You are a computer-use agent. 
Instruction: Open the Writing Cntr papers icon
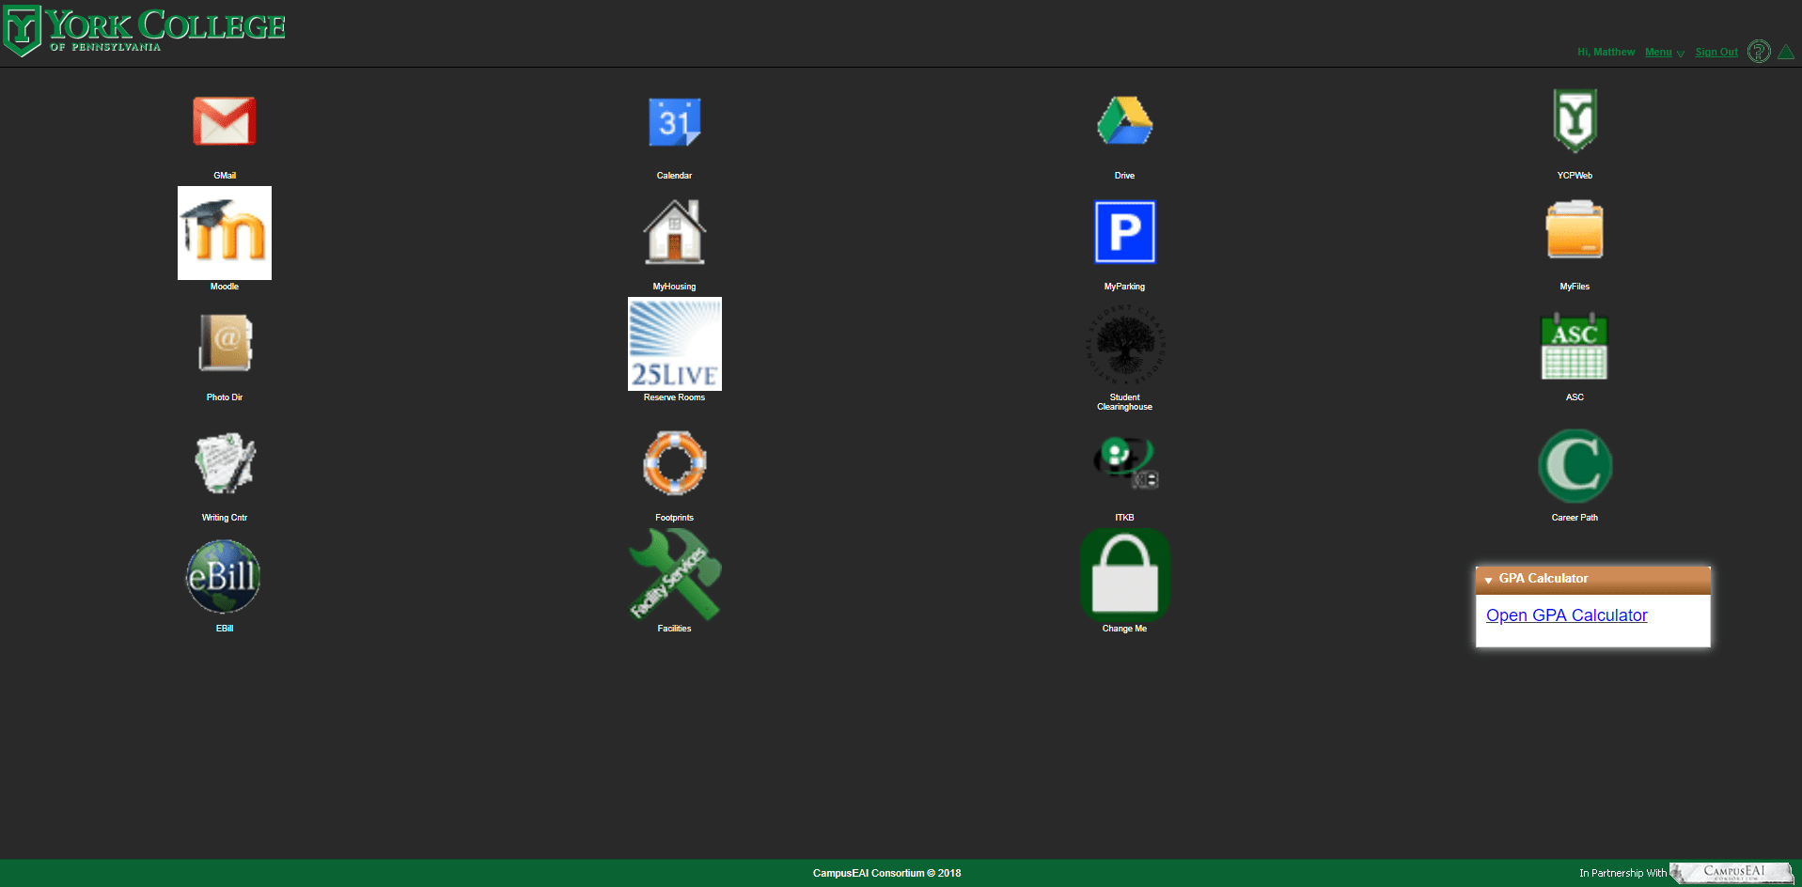point(226,462)
